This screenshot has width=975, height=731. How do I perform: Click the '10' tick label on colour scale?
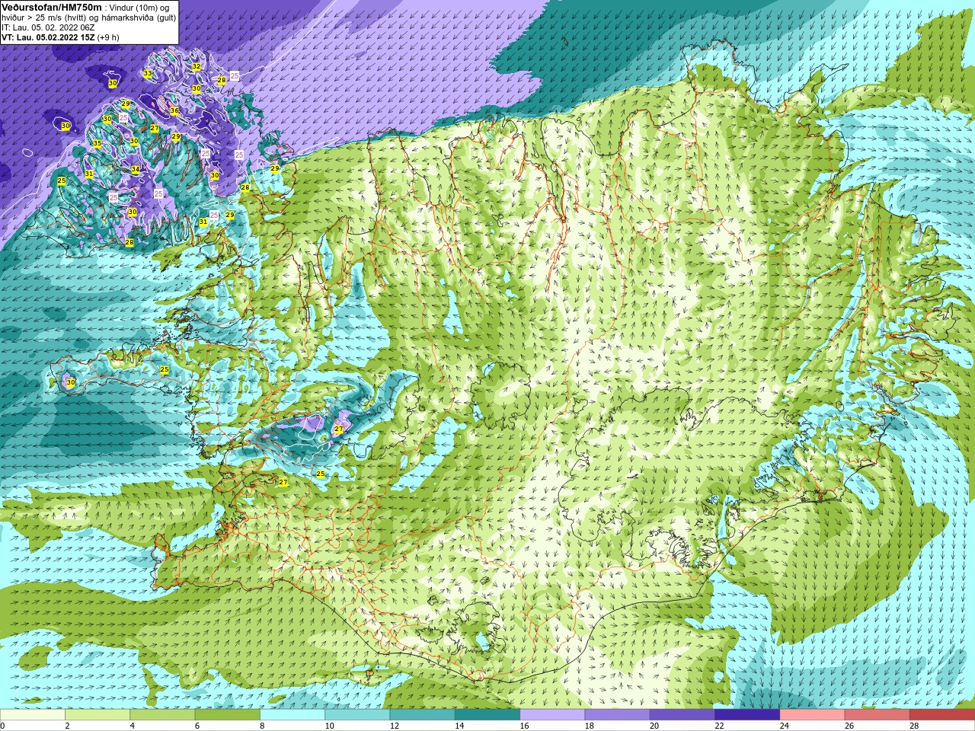pos(330,726)
